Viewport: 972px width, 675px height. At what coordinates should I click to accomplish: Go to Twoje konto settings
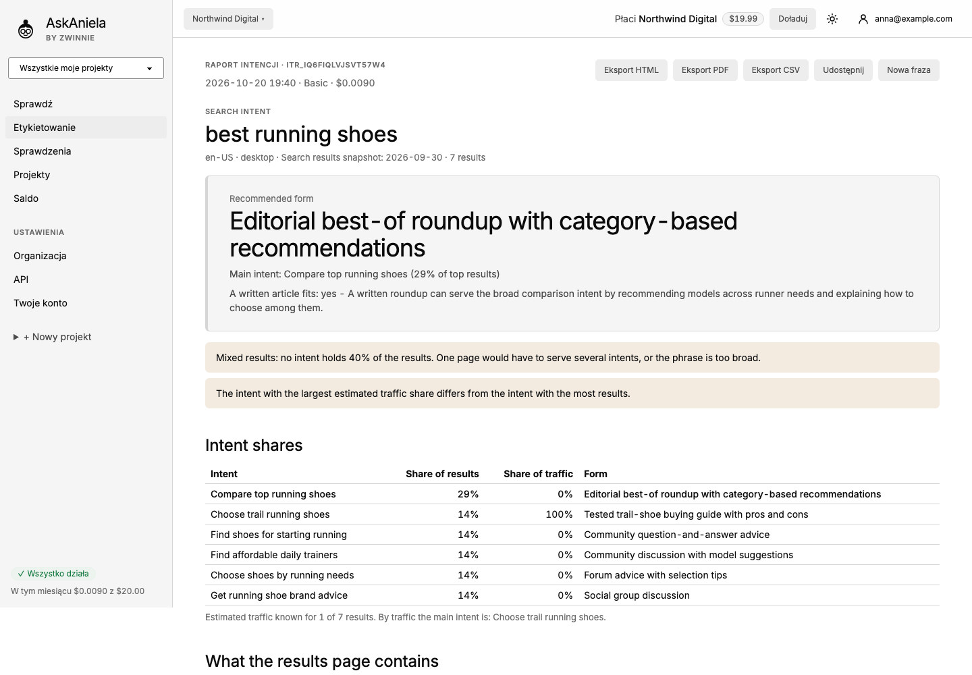pos(86,303)
